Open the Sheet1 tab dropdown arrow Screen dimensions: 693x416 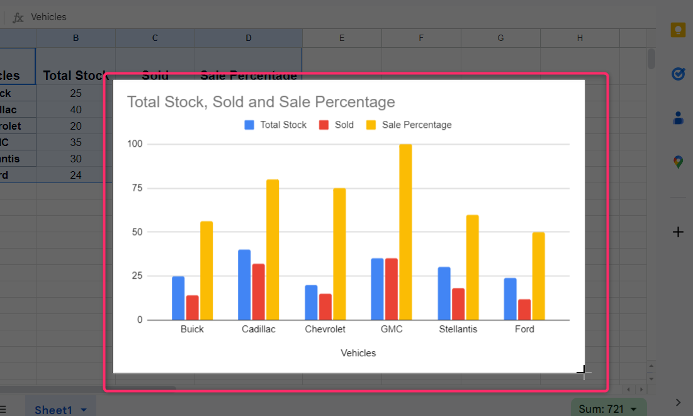coord(84,410)
